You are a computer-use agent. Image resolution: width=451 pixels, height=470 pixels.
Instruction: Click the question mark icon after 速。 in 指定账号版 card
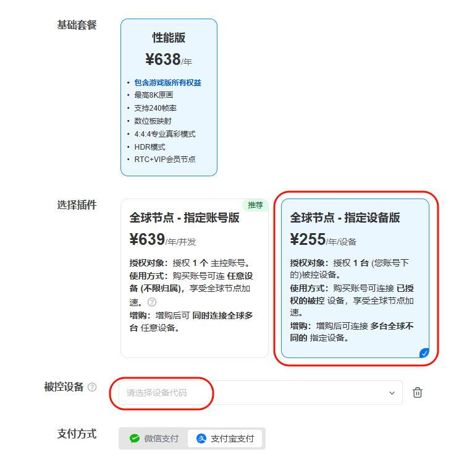152,302
